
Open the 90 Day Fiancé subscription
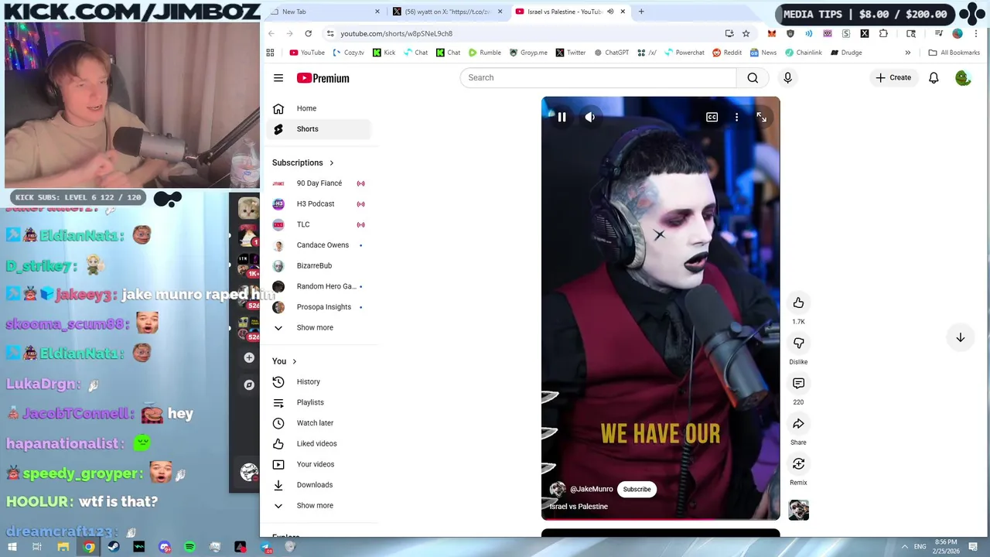[319, 183]
